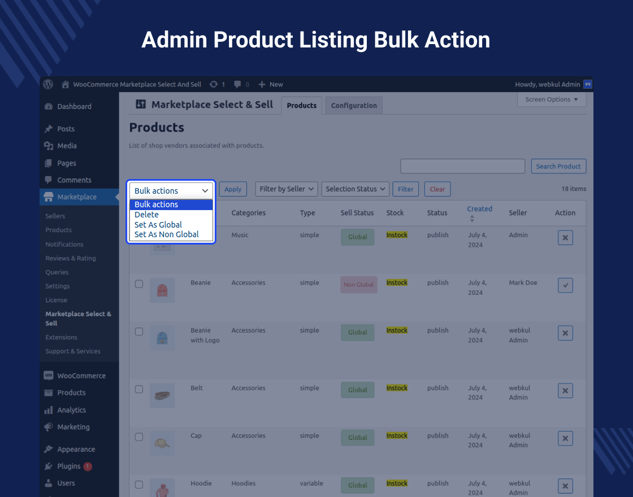
Task: Tick the Hoodie row checkbox
Action: 139,484
